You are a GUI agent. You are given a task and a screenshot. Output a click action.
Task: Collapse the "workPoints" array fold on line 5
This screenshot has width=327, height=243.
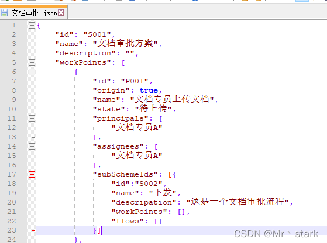tap(32, 62)
